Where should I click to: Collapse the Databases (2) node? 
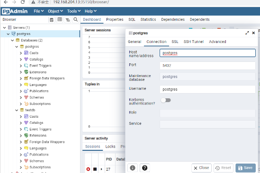click(12, 40)
